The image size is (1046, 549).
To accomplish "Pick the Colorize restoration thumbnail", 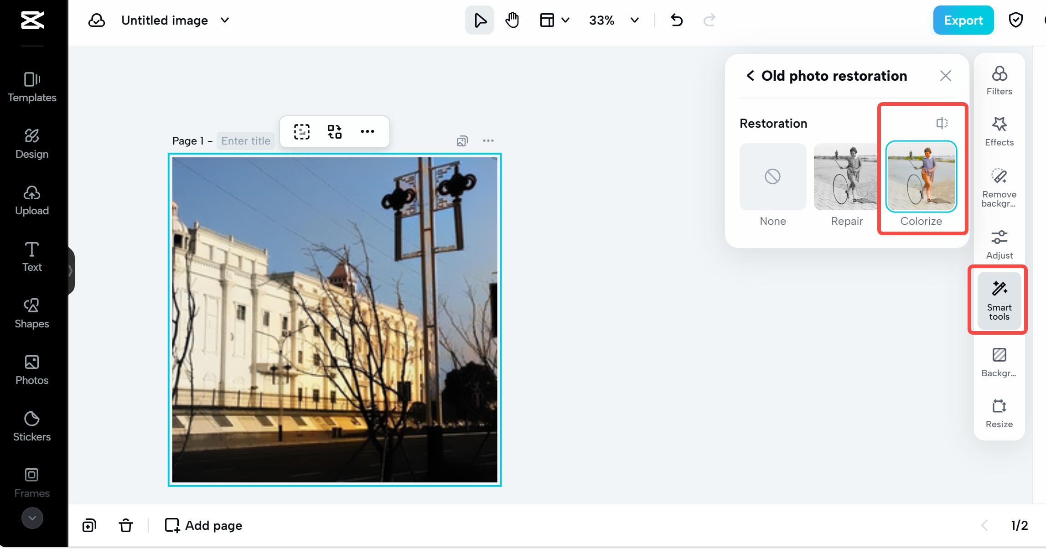I will (x=921, y=176).
